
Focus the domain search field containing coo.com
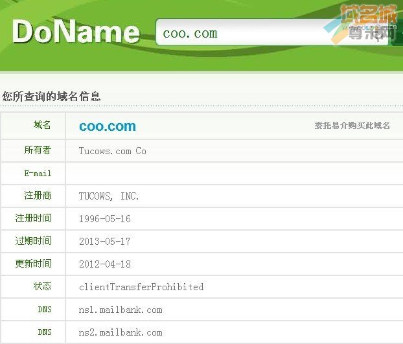(272, 32)
